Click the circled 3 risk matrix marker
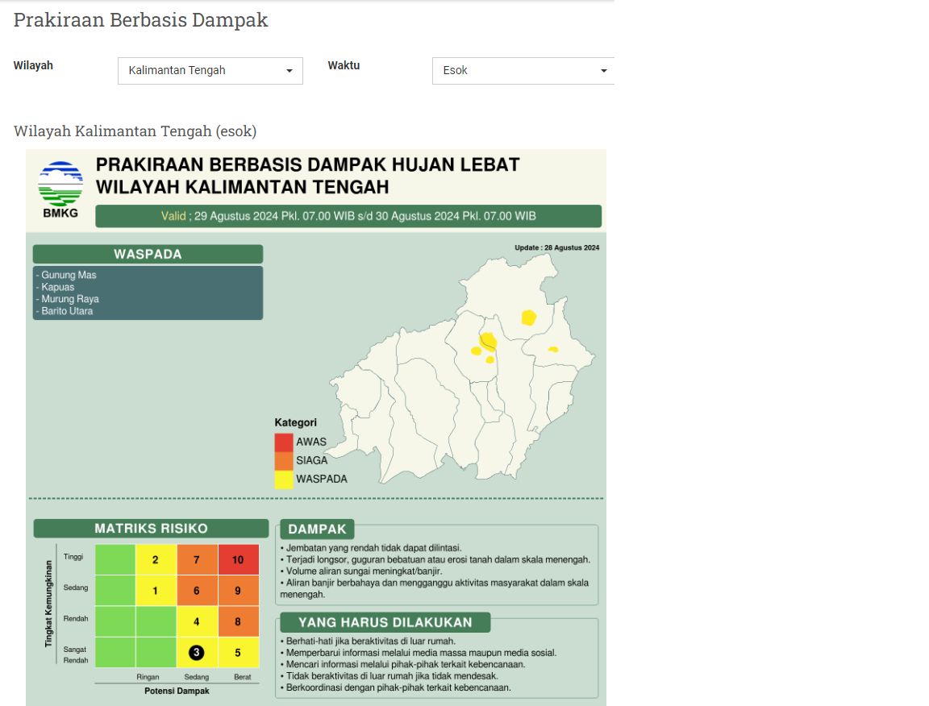Viewport: 929px width, 706px height. (x=197, y=653)
